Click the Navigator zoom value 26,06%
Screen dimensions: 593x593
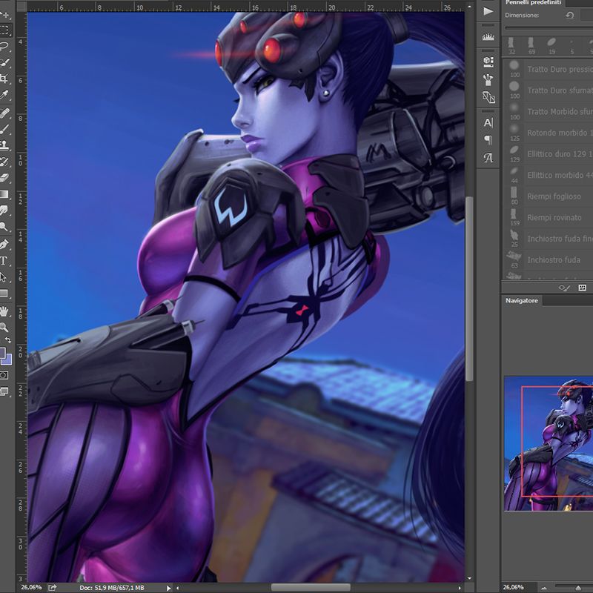click(513, 587)
